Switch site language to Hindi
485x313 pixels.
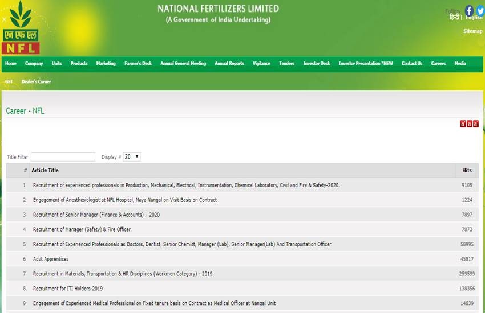tap(454, 18)
